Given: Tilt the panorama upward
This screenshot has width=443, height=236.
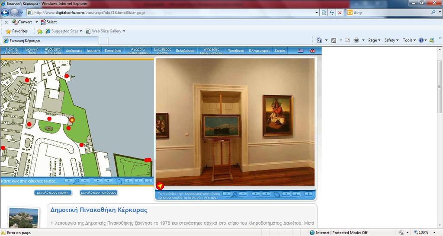Looking at the screenshot, I should (286, 194).
